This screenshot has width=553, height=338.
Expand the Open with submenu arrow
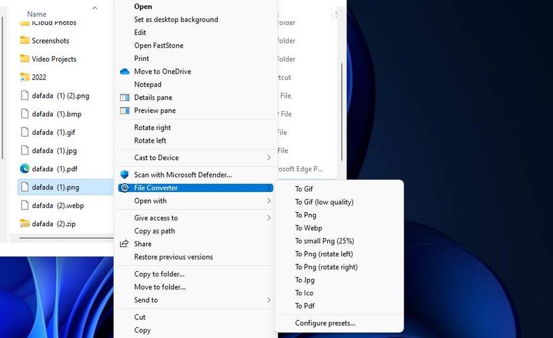(x=269, y=201)
